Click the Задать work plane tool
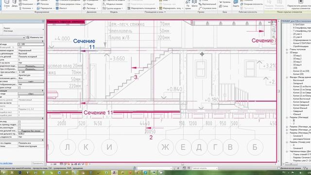 click(x=236, y=3)
